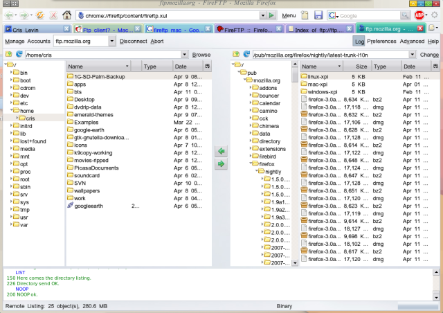Expand the addons folder in remote tree
The image size is (443, 313).
coord(251,88)
